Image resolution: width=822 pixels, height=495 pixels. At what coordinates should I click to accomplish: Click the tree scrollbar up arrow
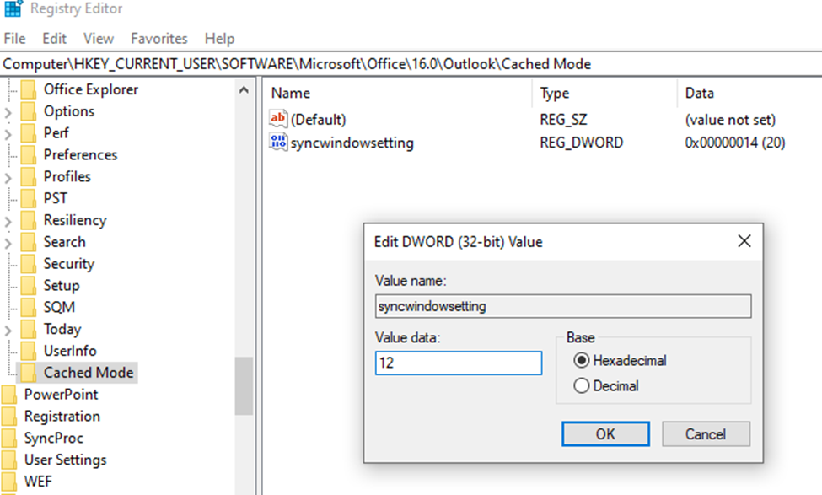(x=244, y=89)
